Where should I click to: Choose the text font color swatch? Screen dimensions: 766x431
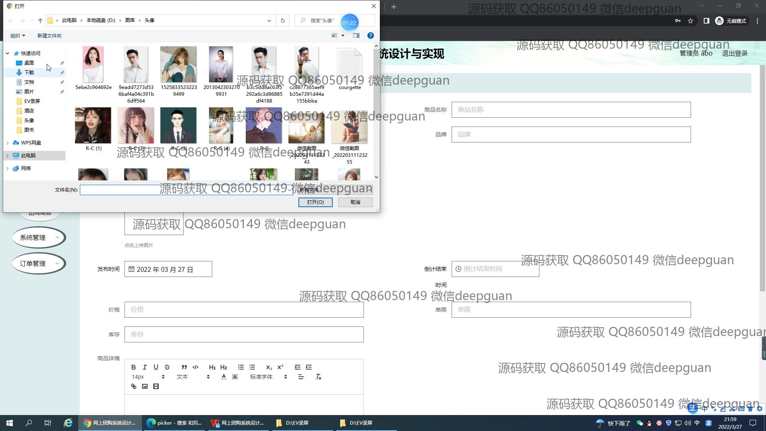pos(224,377)
